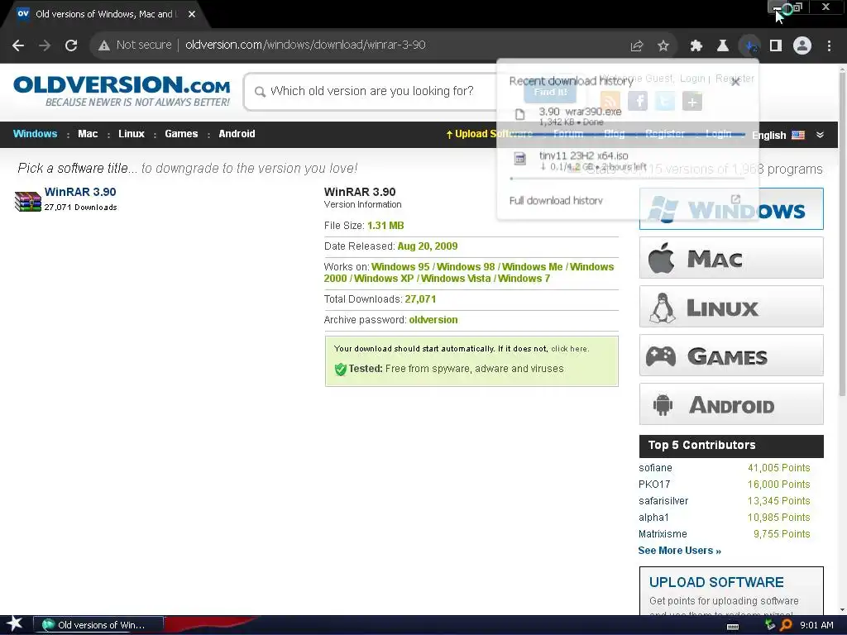The height and width of the screenshot is (635, 847).
Task: Open the Windows category banner
Action: click(731, 209)
